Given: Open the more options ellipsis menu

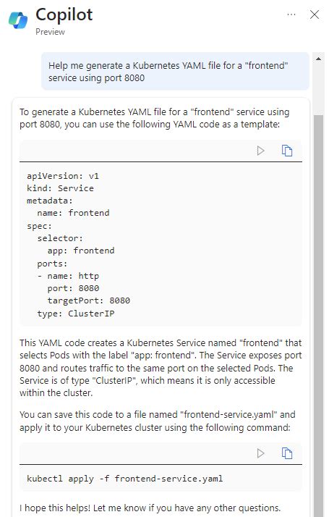Looking at the screenshot, I should (x=291, y=14).
